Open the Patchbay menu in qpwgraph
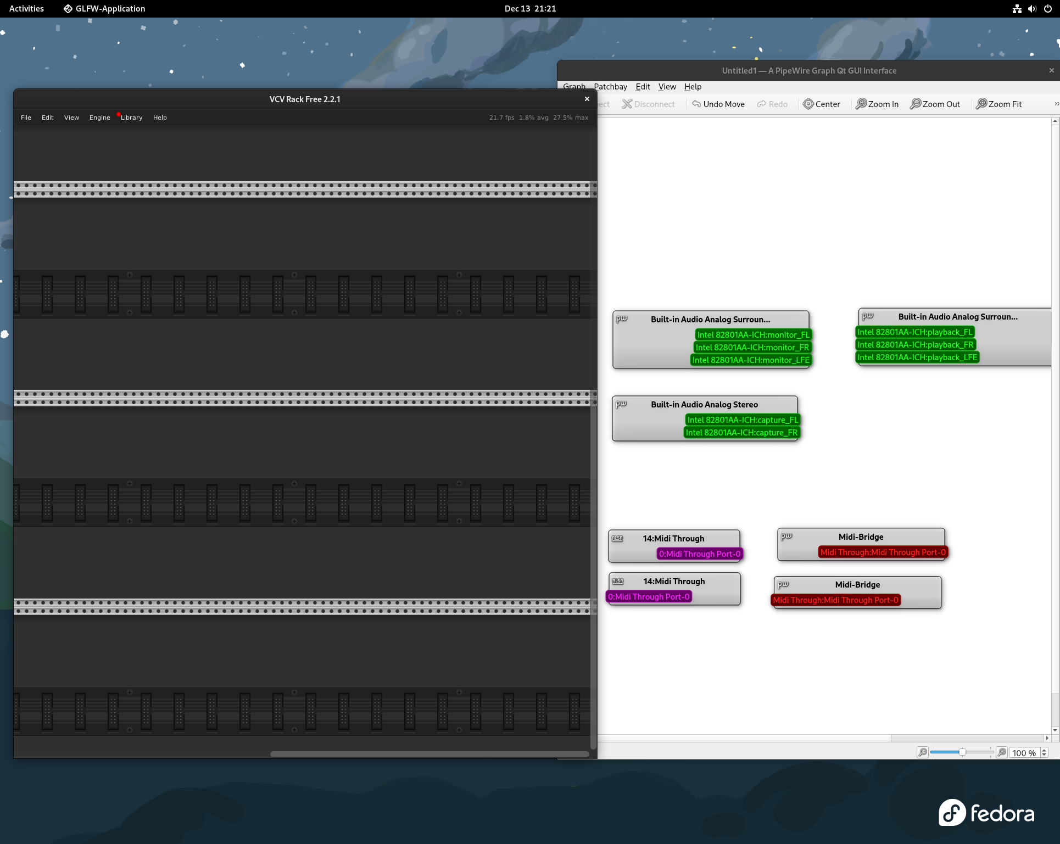Image resolution: width=1060 pixels, height=844 pixels. [x=611, y=87]
